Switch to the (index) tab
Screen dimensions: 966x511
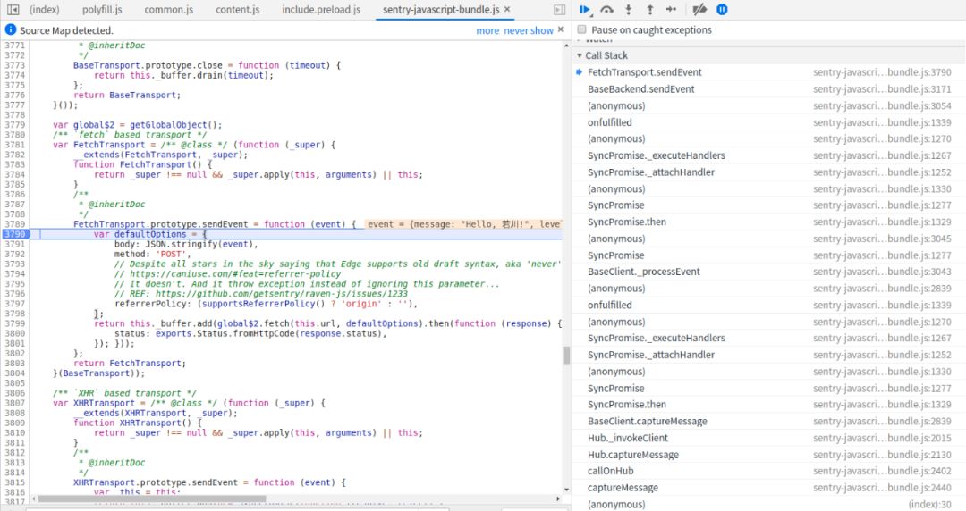coord(45,9)
